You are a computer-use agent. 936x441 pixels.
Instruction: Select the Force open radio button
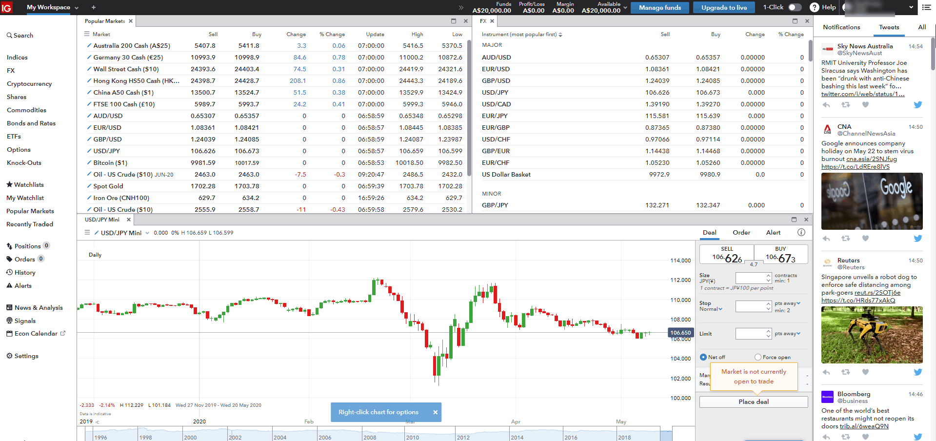pos(758,357)
